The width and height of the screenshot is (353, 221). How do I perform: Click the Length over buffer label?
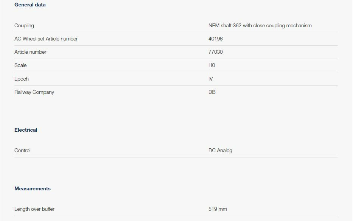click(x=34, y=209)
